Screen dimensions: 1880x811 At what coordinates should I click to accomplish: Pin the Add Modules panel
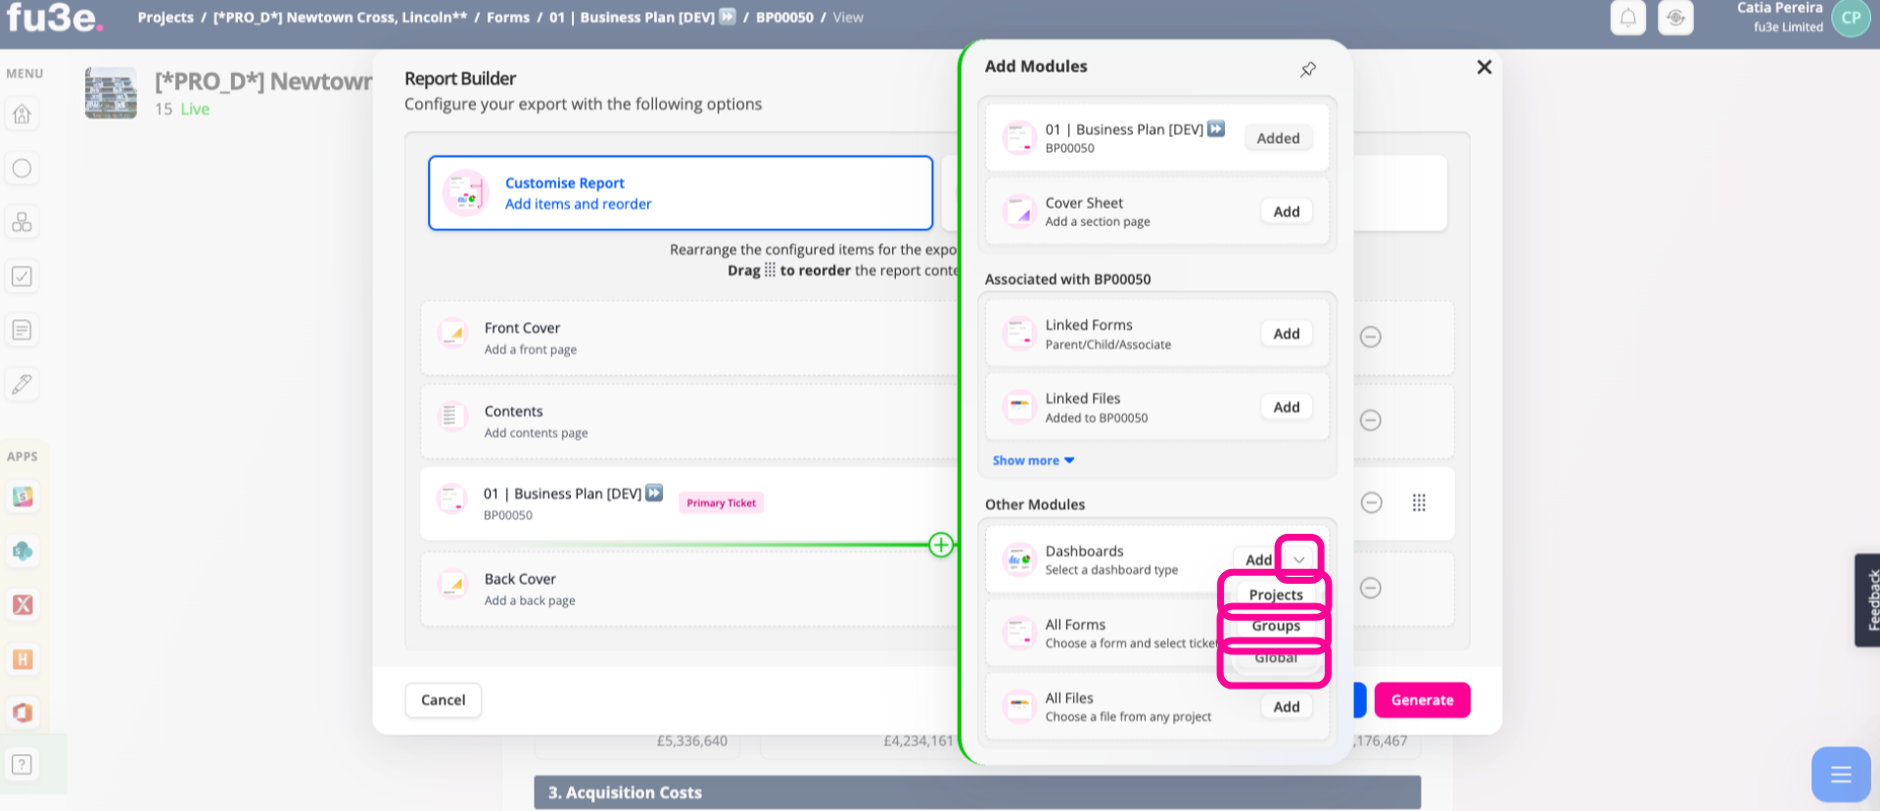tap(1308, 69)
